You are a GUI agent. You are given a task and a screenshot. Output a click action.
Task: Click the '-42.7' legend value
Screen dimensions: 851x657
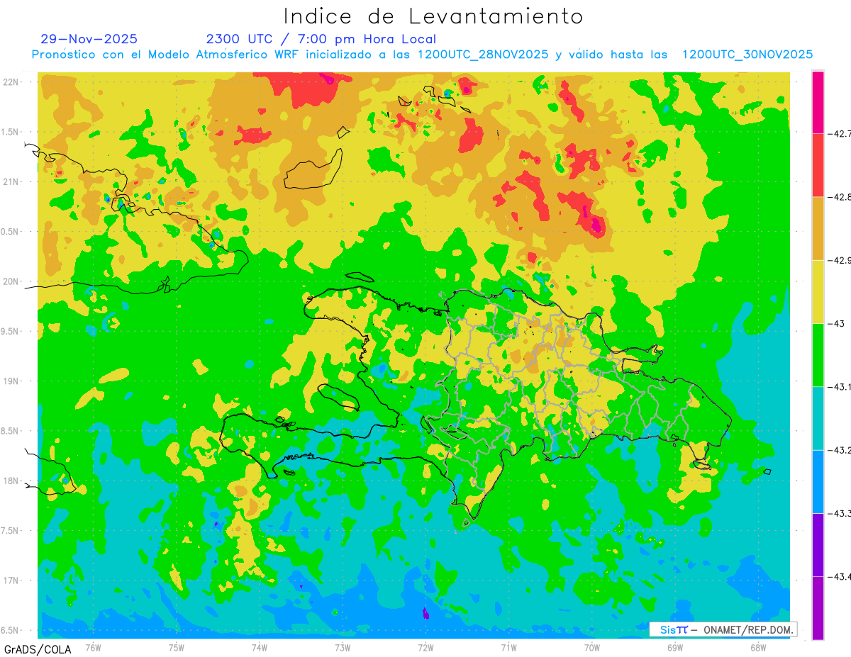coord(840,134)
